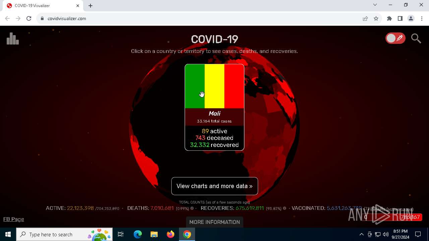Open the network status icon
The image size is (429, 241).
(x=378, y=234)
